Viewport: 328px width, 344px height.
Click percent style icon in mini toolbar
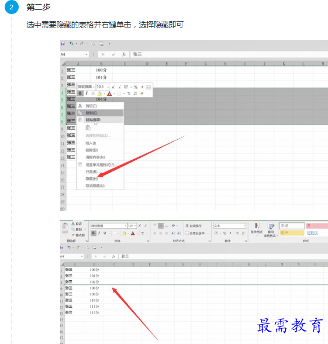[136, 87]
